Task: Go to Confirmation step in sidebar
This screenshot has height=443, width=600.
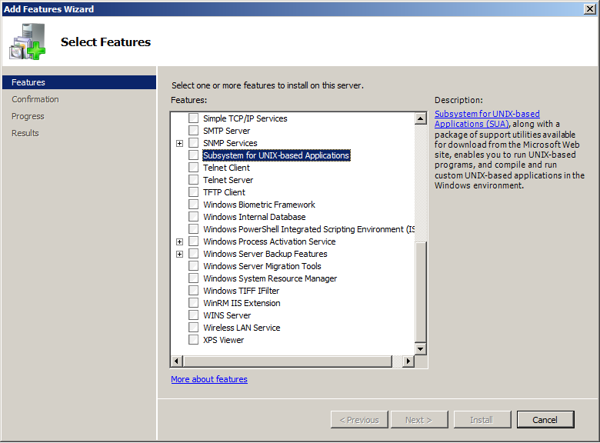Action: pyautogui.click(x=35, y=99)
